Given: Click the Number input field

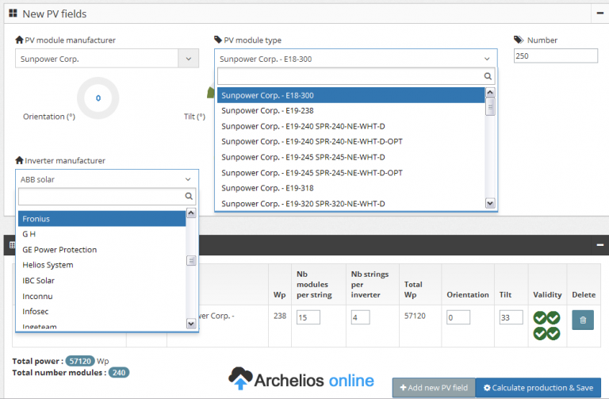Looking at the screenshot, I should [x=555, y=56].
